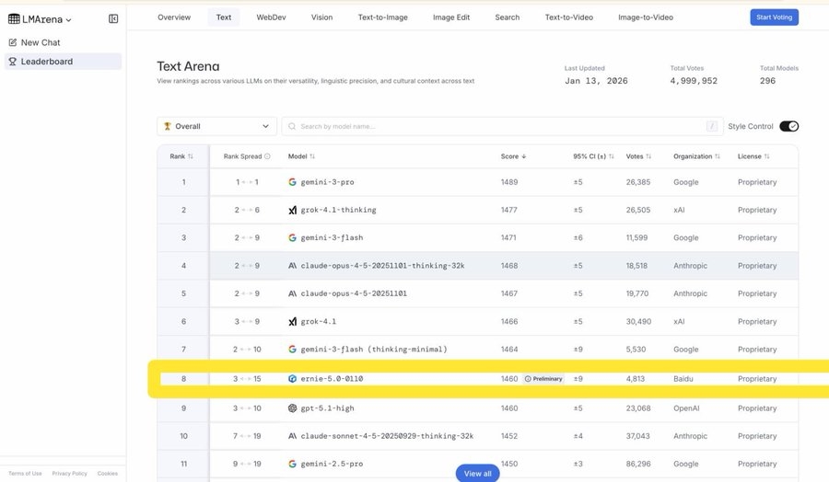Click the Leaderboard trophy icon in sidebar
Viewport: 829px width, 482px height.
(13, 62)
